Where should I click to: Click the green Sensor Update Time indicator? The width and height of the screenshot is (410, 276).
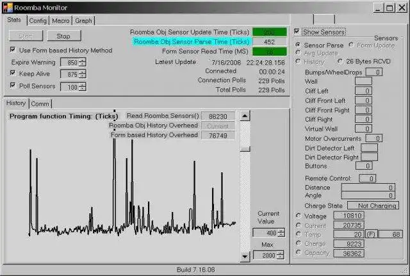coord(269,32)
